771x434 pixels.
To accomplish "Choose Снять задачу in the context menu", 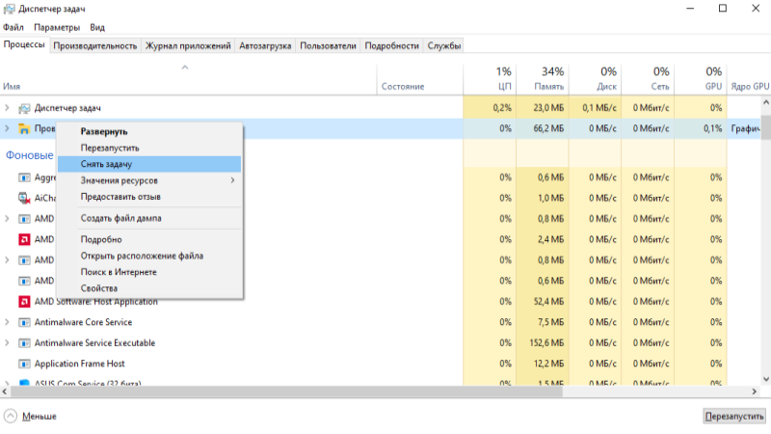I will [x=149, y=164].
